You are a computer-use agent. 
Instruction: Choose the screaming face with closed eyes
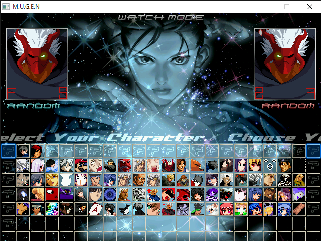[95, 165]
